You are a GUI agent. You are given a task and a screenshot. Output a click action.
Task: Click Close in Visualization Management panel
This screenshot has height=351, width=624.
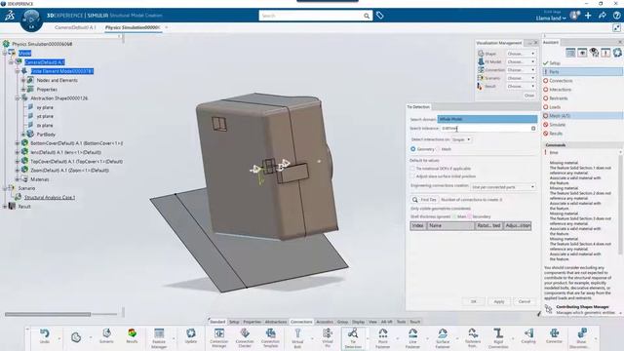click(528, 96)
